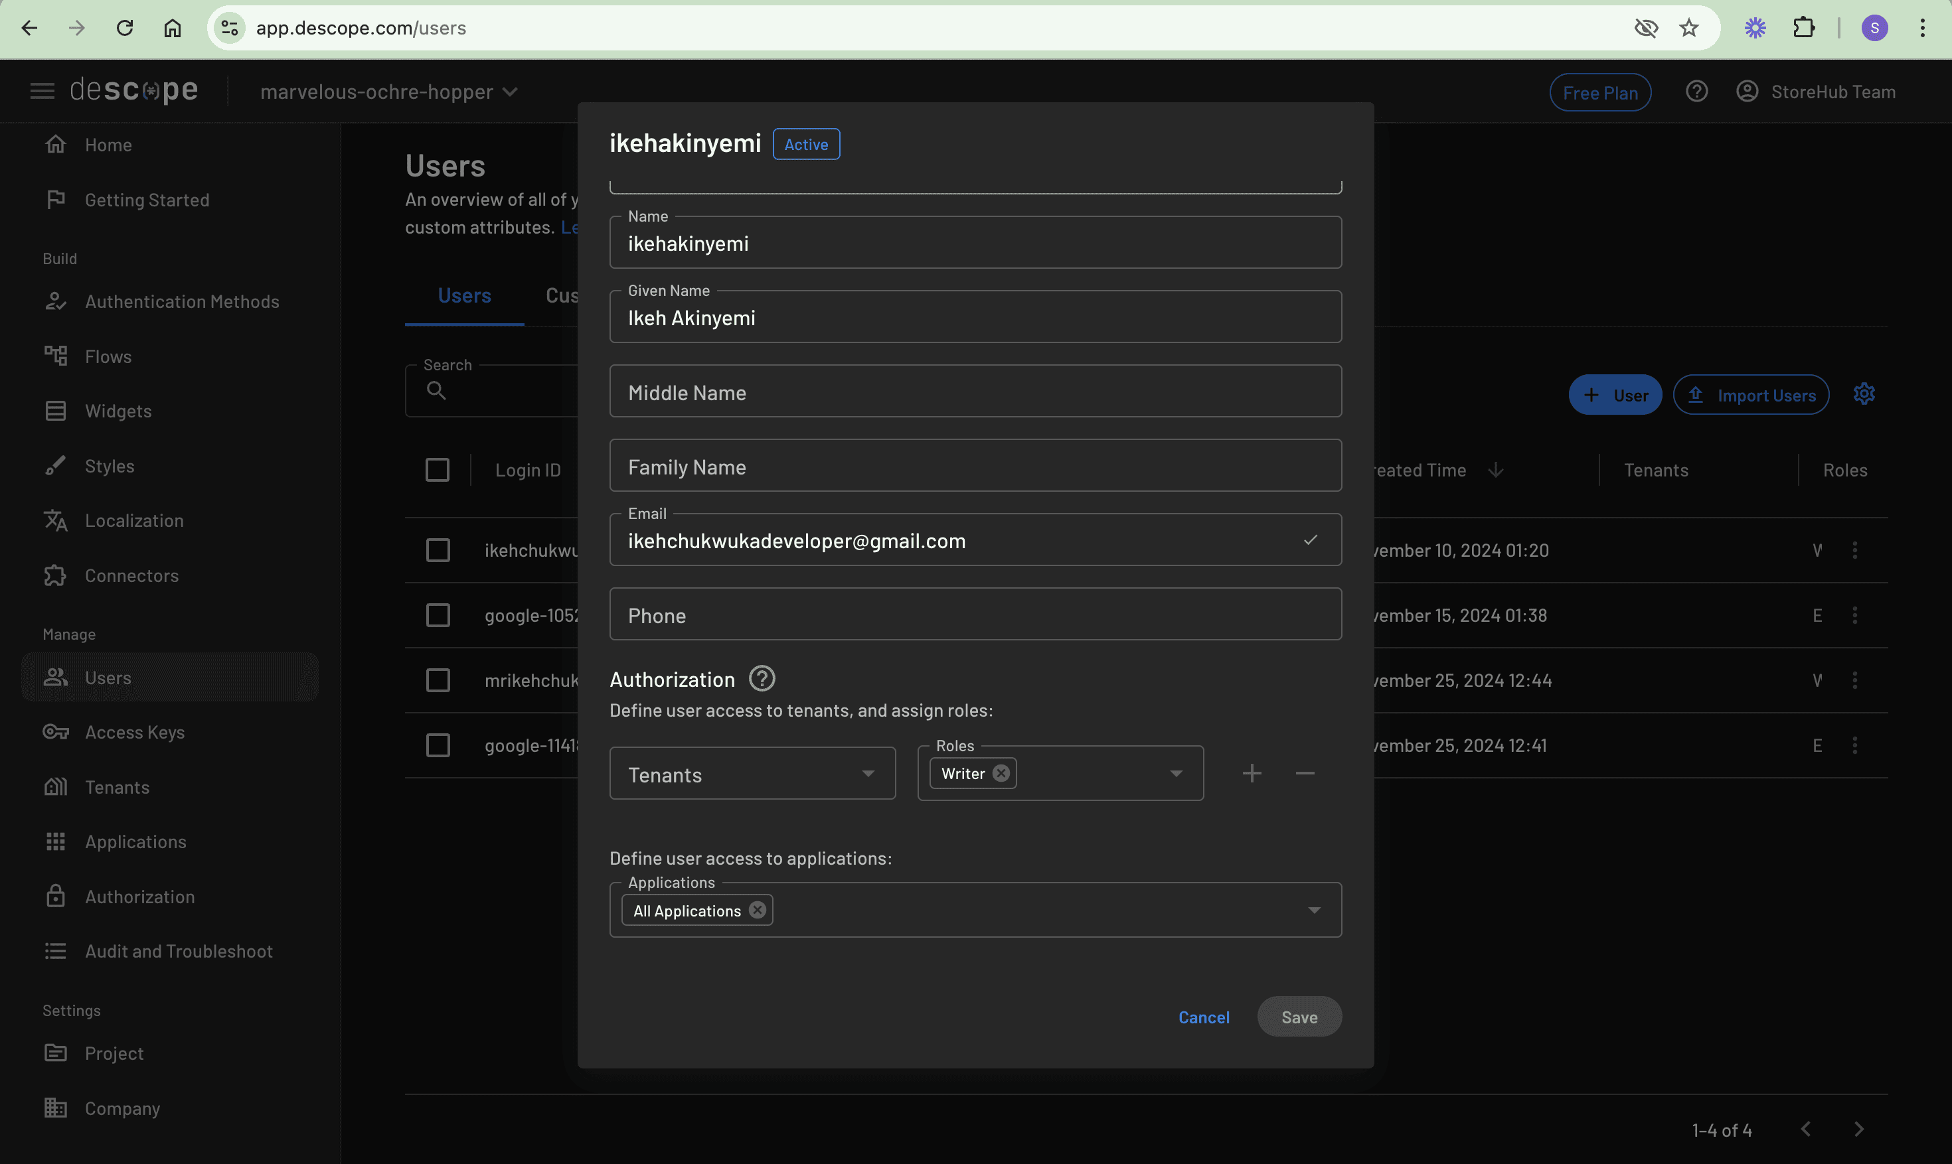Image resolution: width=1952 pixels, height=1164 pixels.
Task: Click the minus icon to remove tenant row
Action: coord(1305,773)
